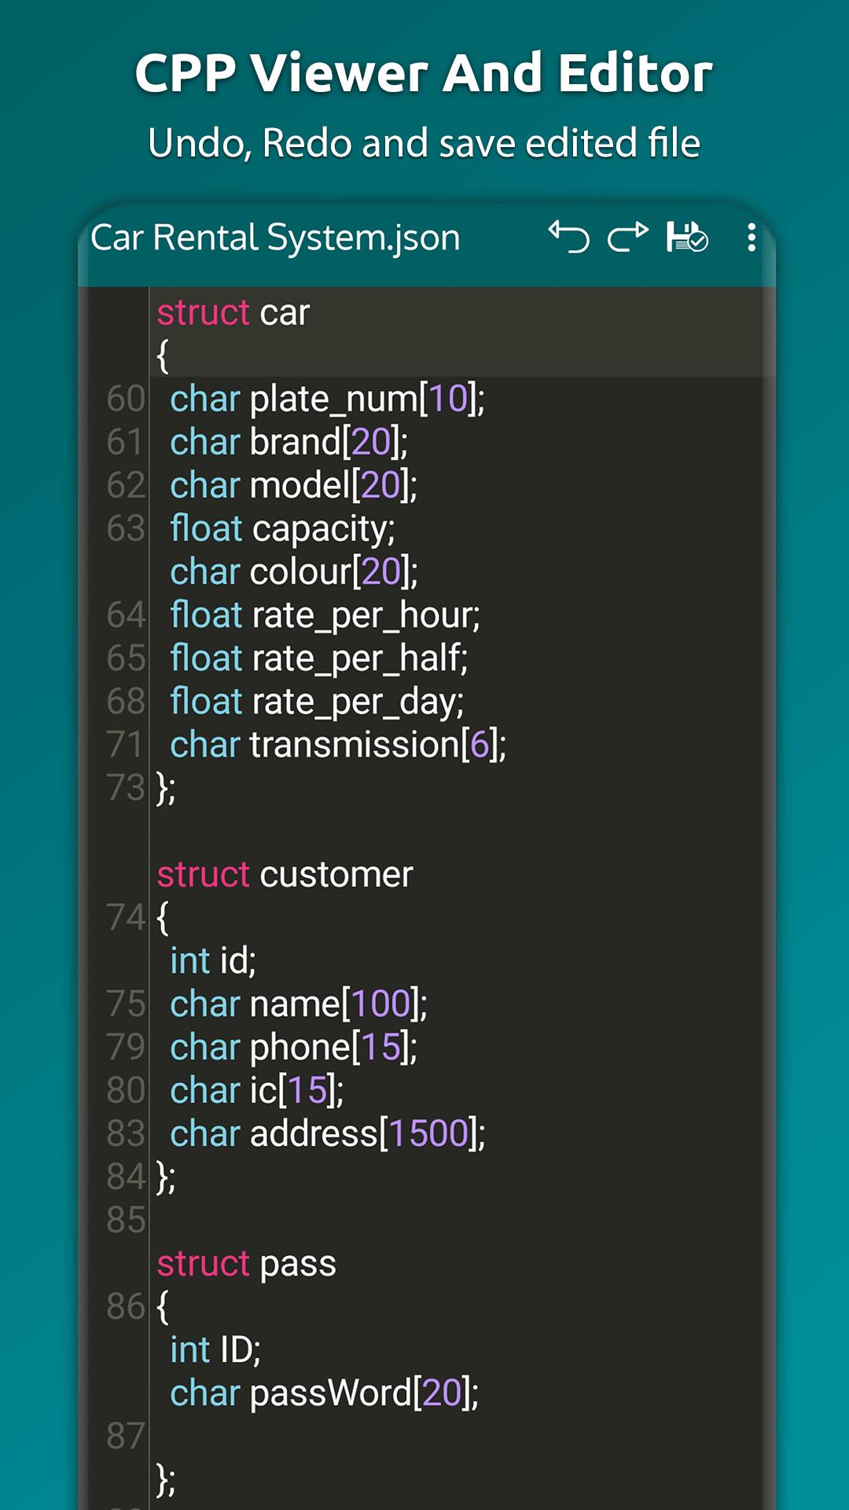Click line number 71 in gutter
The width and height of the screenshot is (849, 1510).
pos(126,745)
